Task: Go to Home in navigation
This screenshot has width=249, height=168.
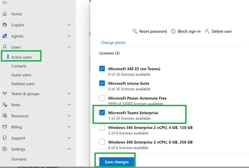Action: (16, 14)
